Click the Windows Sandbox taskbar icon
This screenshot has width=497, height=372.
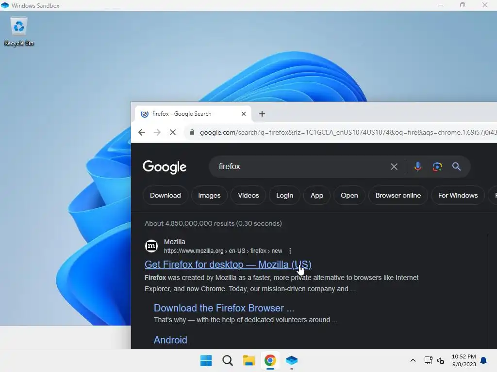pos(292,360)
